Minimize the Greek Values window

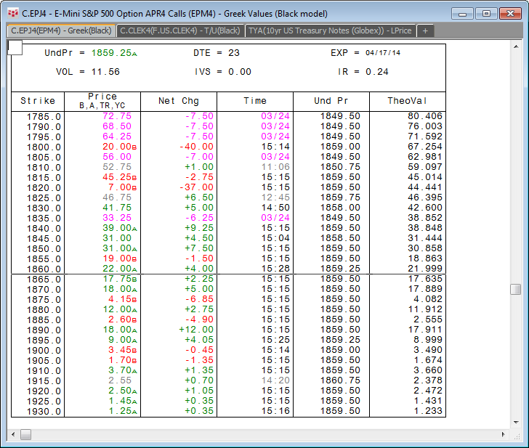pyautogui.click(x=464, y=13)
